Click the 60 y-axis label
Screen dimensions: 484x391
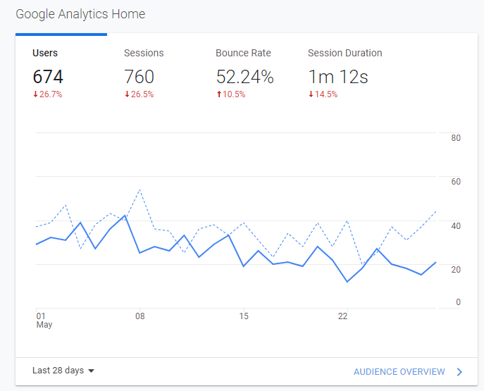coord(456,182)
